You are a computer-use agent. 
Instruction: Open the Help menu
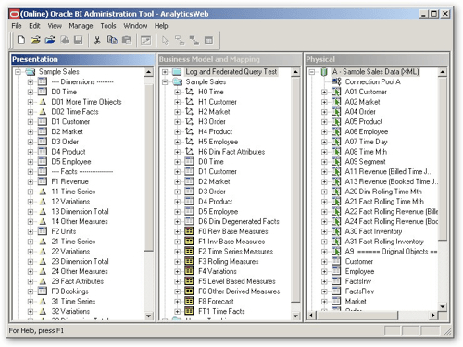click(161, 26)
